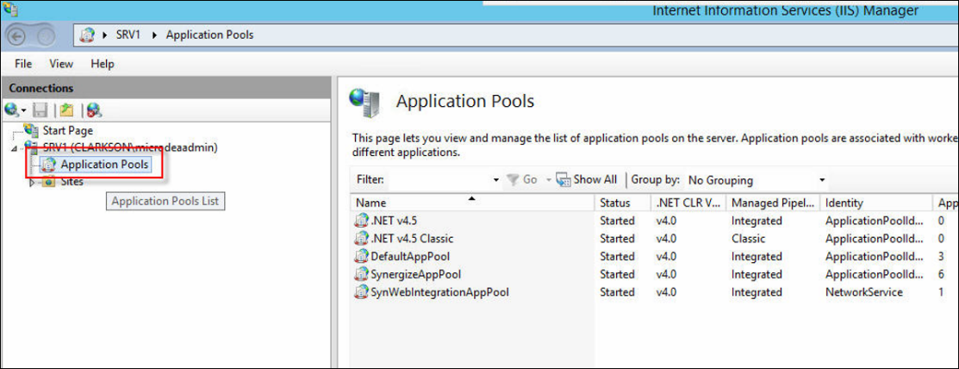Click the server icon in address bar

pyautogui.click(x=88, y=34)
